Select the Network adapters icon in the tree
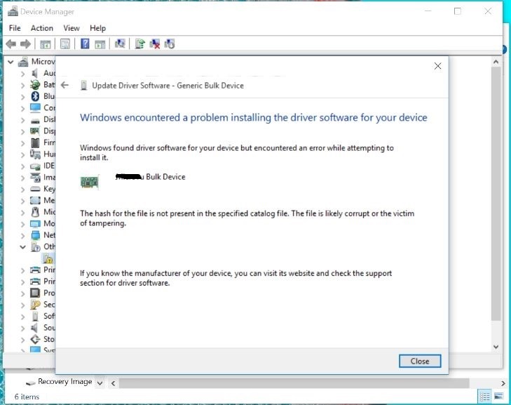The image size is (511, 405). coord(35,235)
